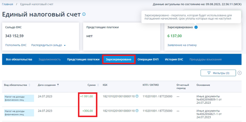Viewport: 246px width, 122px height.
Task: Open История ЕНС tab
Action: pos(174,59)
